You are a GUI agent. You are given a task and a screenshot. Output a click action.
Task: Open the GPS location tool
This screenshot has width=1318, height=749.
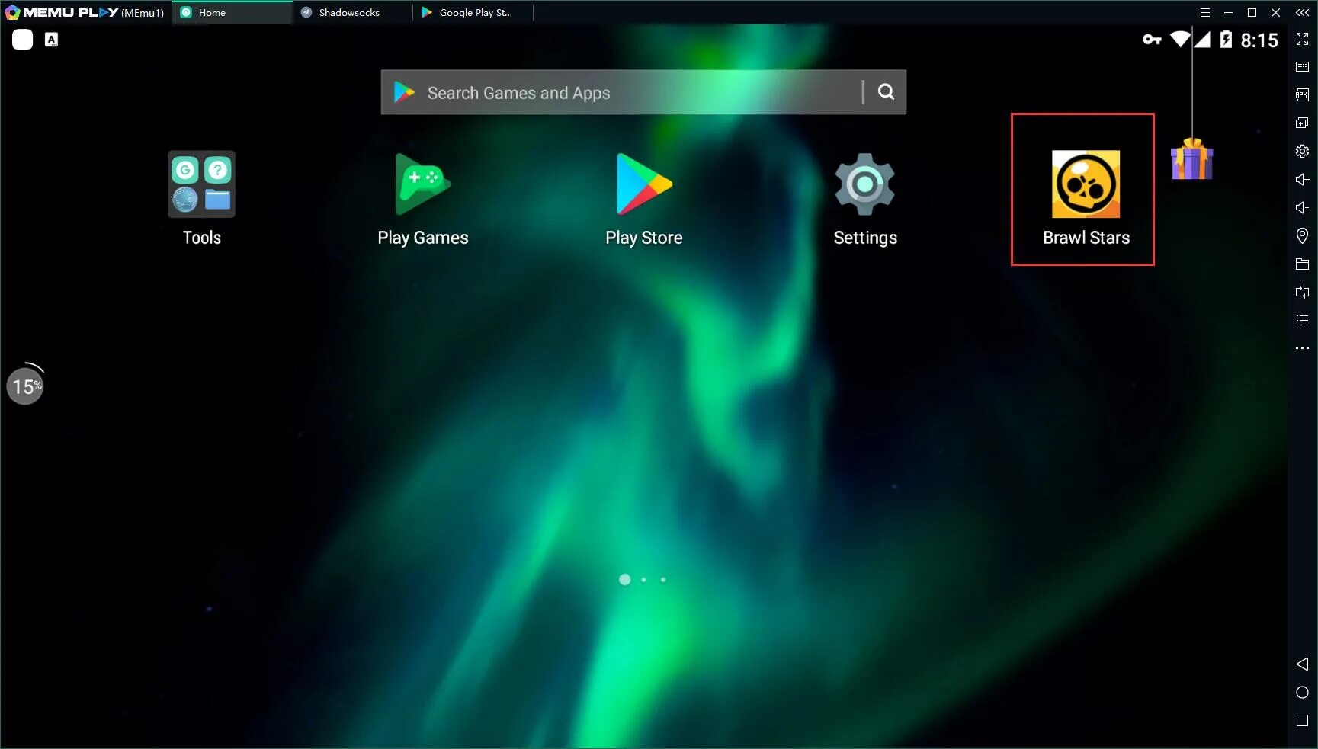pyautogui.click(x=1302, y=235)
